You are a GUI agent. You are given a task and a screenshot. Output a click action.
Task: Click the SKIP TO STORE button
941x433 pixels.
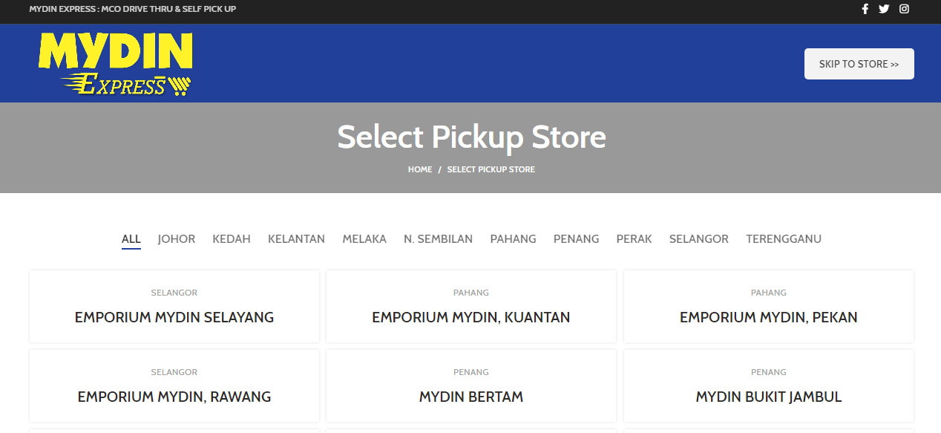point(859,64)
